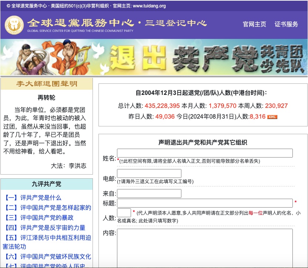The height and width of the screenshot is (268, 308).
Task: Focus the 来自 origin input field
Action: pos(149,193)
